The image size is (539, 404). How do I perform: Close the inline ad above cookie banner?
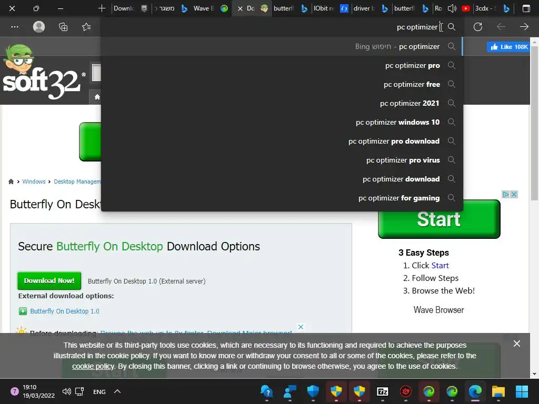pyautogui.click(x=301, y=327)
